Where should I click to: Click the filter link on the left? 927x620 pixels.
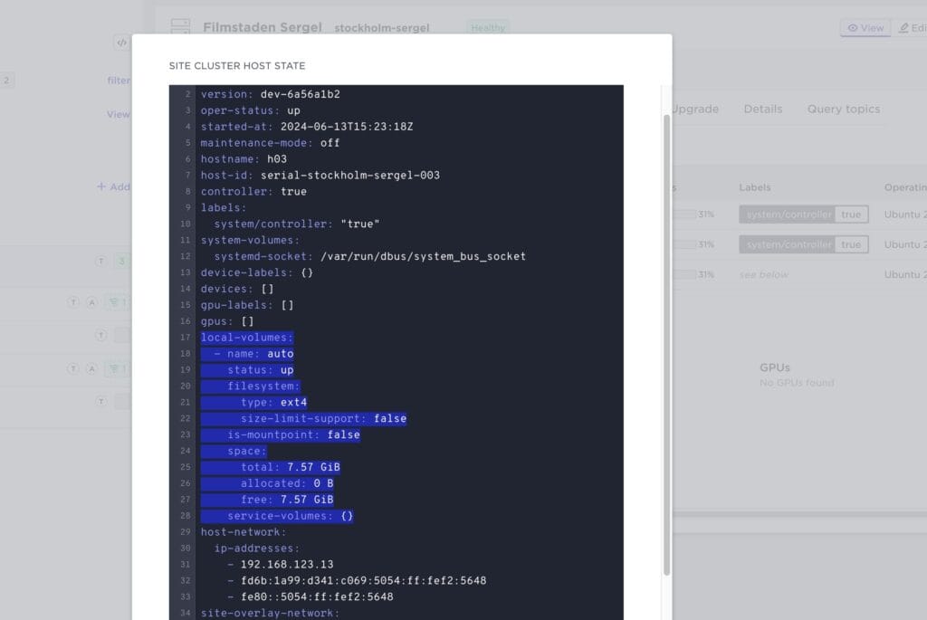coord(119,81)
